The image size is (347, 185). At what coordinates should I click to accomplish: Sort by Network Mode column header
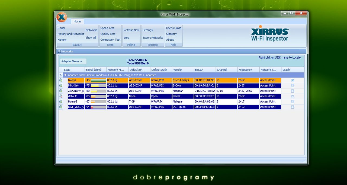(117, 70)
